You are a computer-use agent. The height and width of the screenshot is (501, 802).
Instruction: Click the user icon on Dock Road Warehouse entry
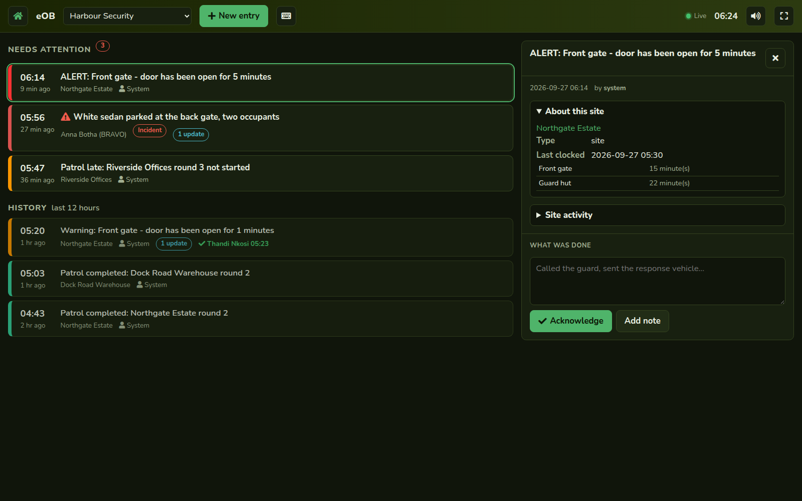pyautogui.click(x=140, y=285)
